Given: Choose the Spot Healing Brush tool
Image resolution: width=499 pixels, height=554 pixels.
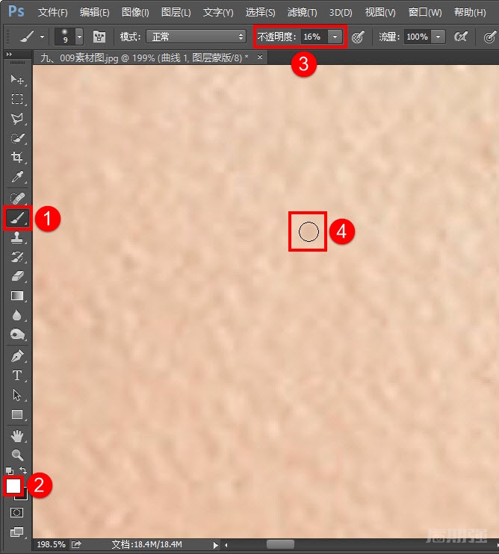Looking at the screenshot, I should coord(17,199).
